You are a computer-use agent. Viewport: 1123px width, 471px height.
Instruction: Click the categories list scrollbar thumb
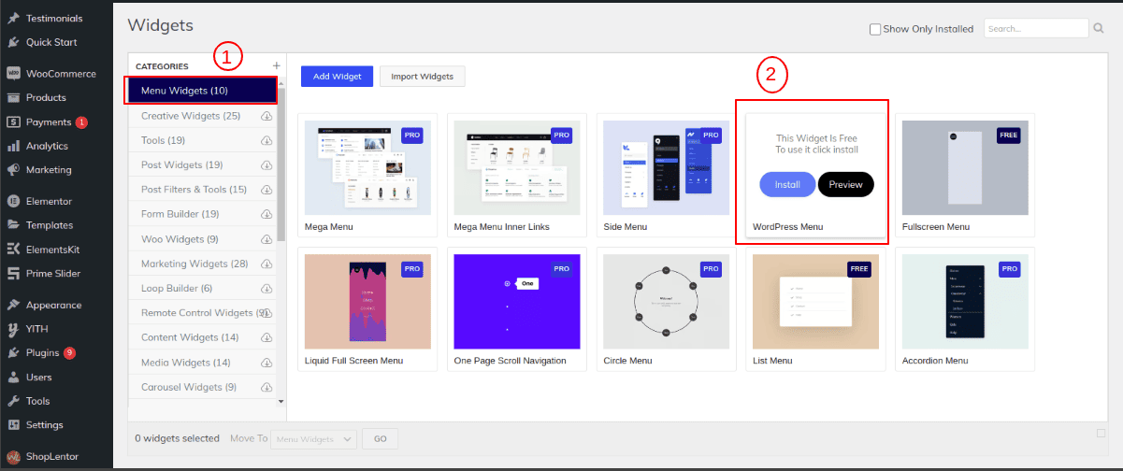[281, 164]
